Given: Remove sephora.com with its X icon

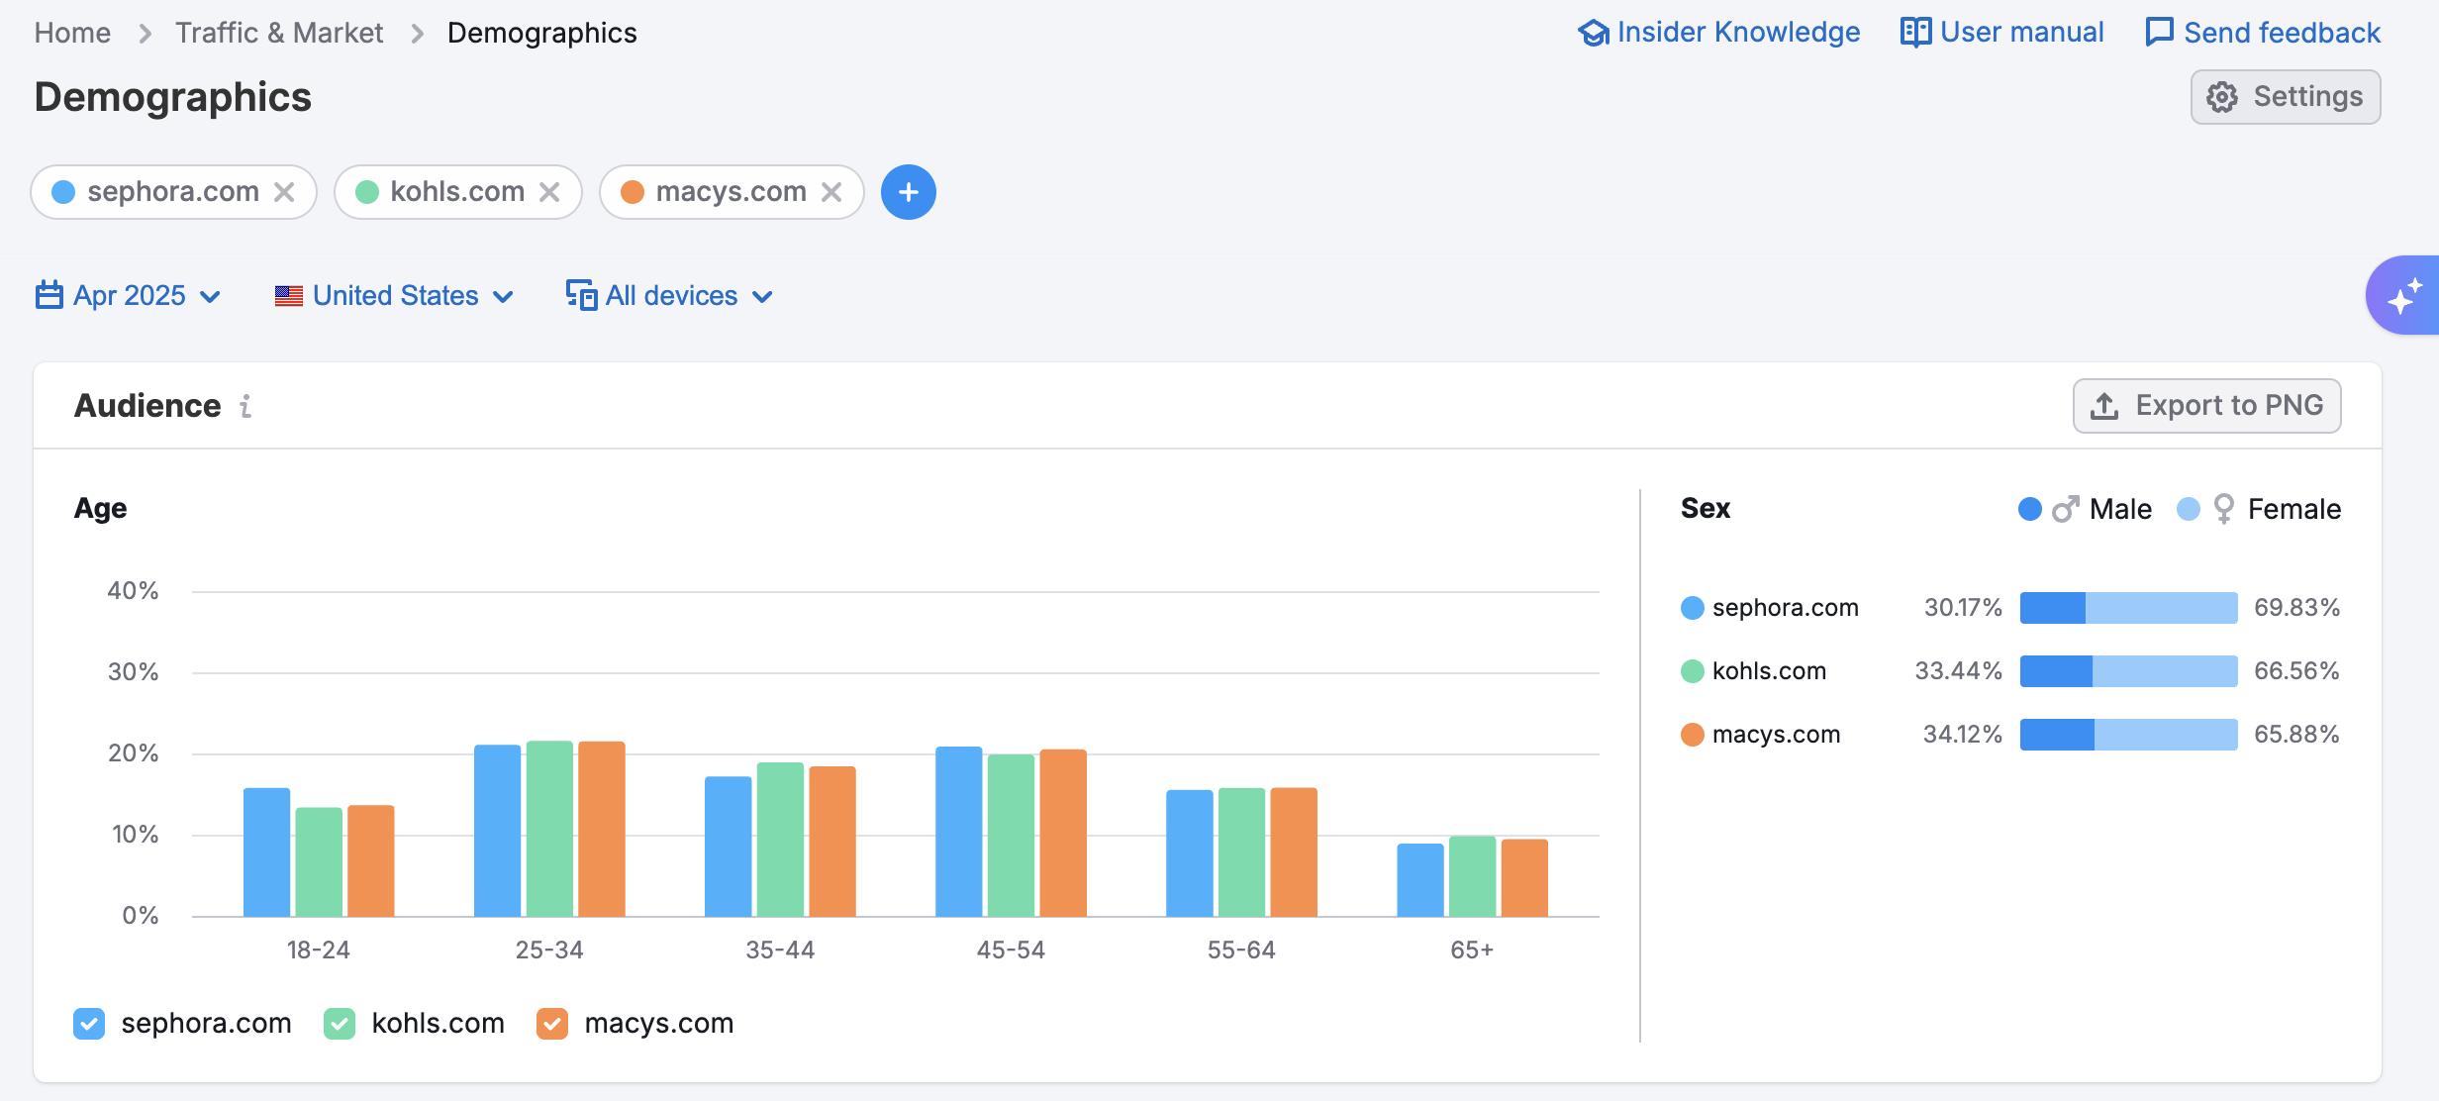Looking at the screenshot, I should click(x=284, y=192).
